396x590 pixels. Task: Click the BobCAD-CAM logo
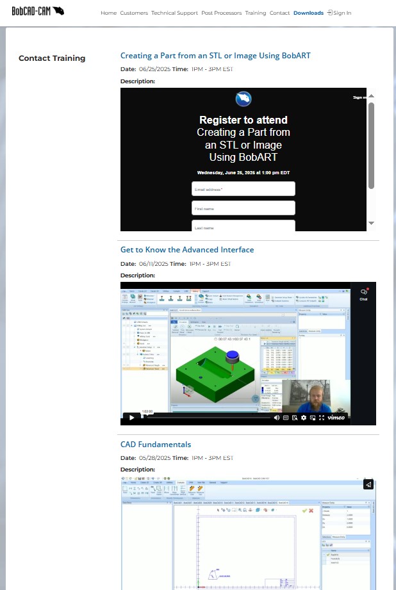click(38, 11)
